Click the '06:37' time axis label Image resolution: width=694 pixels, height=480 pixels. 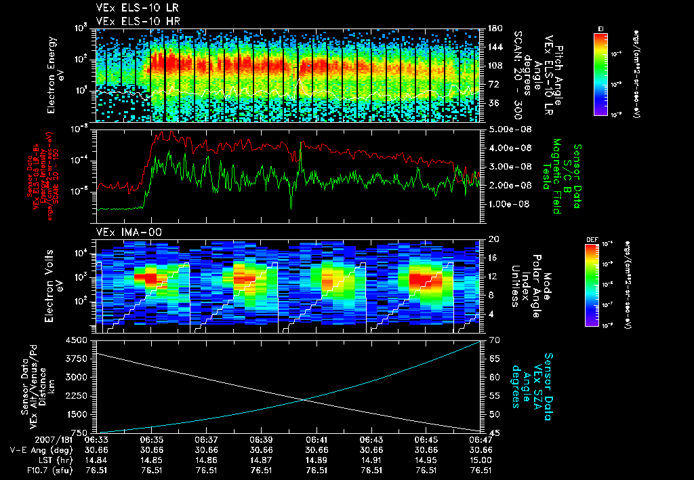[x=206, y=440]
